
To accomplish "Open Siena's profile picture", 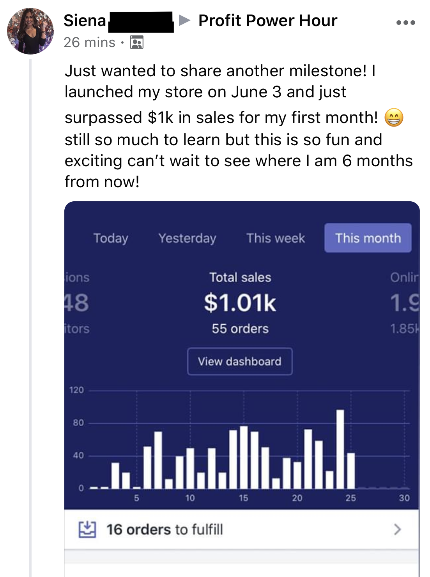I will pyautogui.click(x=30, y=31).
